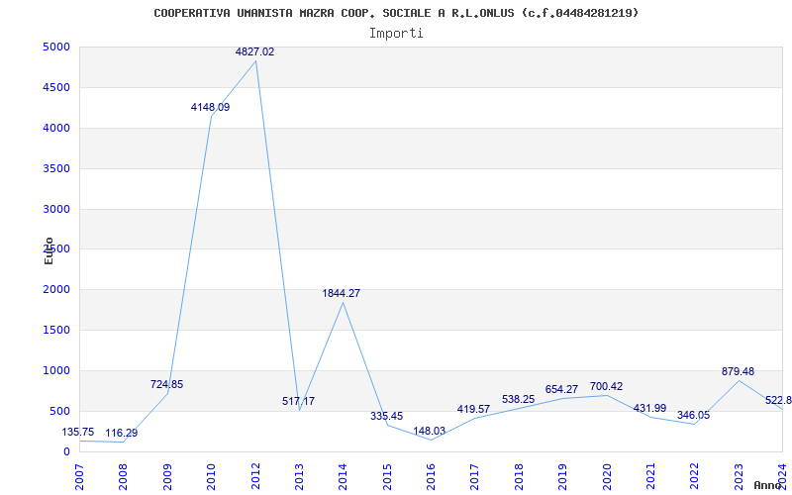Select the 335.45 data label
This screenshot has height=495, width=792.
(x=386, y=416)
